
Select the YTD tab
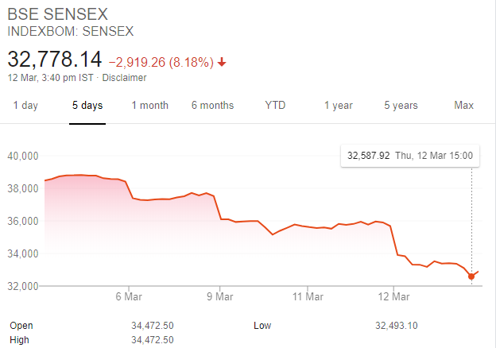click(x=275, y=106)
